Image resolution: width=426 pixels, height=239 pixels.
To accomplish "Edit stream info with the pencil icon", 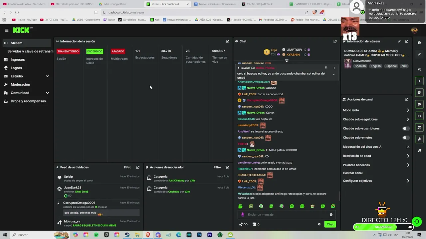I will [399, 41].
